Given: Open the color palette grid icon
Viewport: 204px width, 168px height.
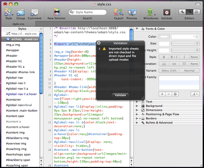Looking at the screenshot, I should click(197, 37).
